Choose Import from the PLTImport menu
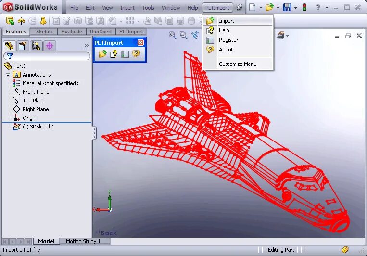The image size is (367, 256). point(238,21)
